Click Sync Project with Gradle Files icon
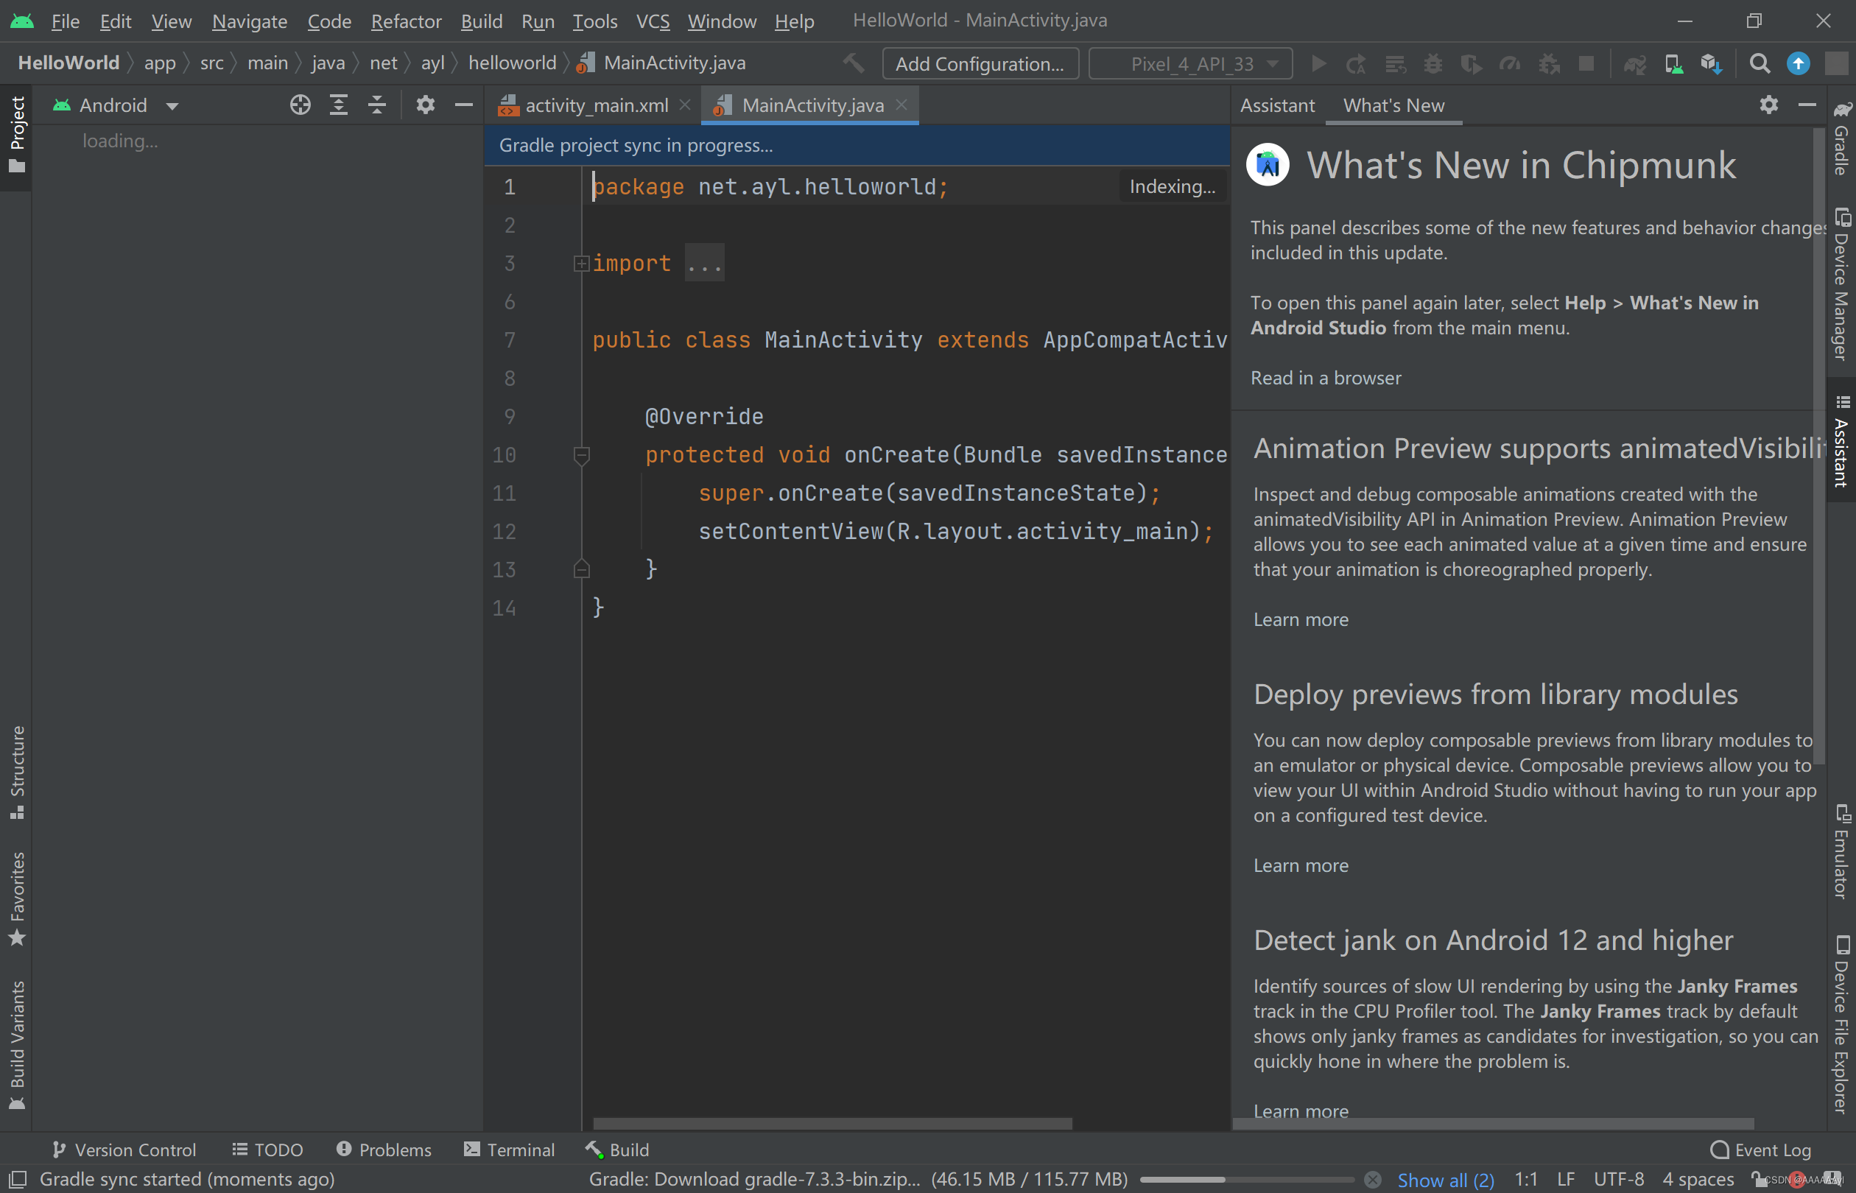The image size is (1856, 1193). tap(1635, 63)
